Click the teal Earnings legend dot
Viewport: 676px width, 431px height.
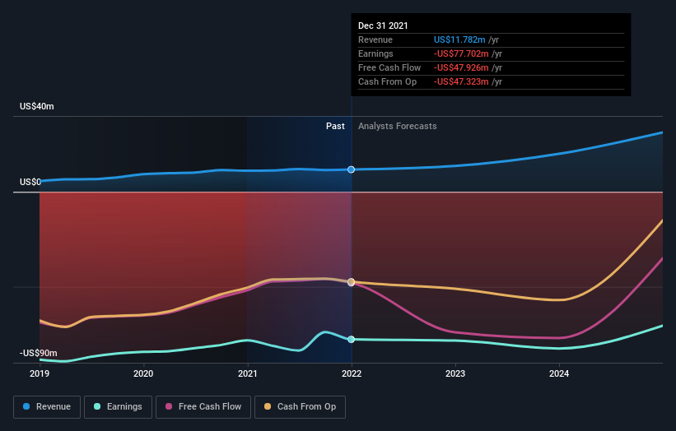[97, 406]
